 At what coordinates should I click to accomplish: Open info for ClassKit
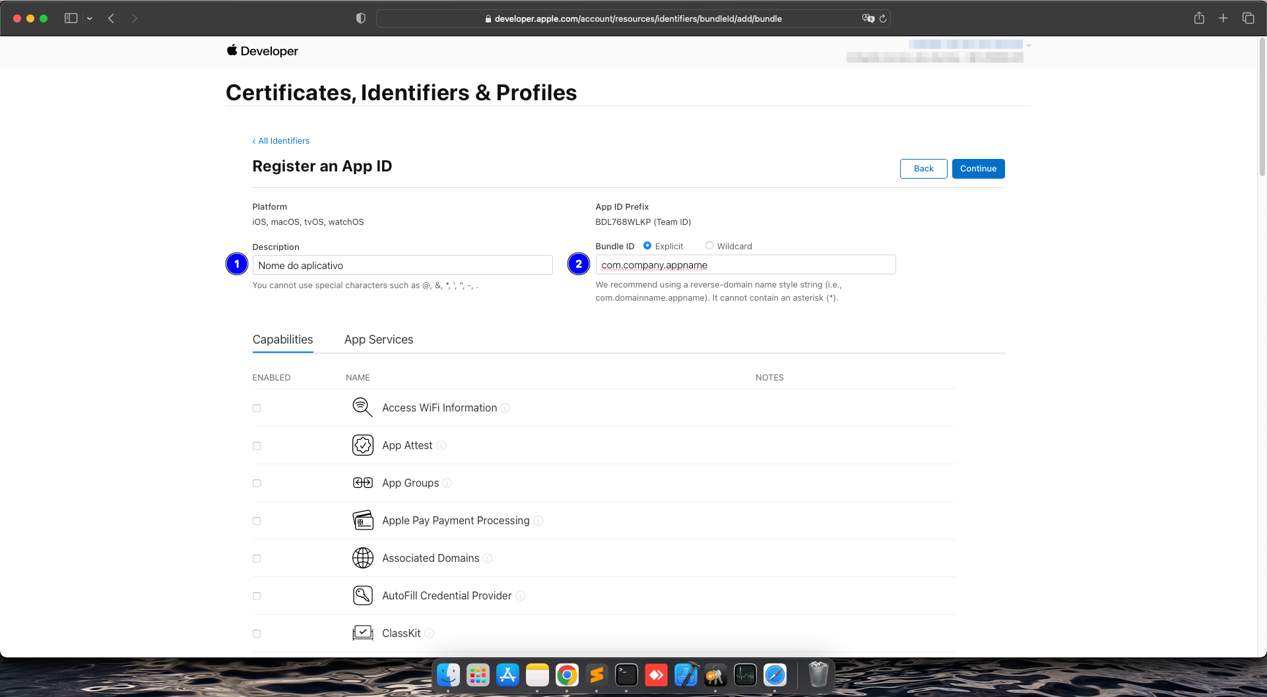click(x=430, y=634)
